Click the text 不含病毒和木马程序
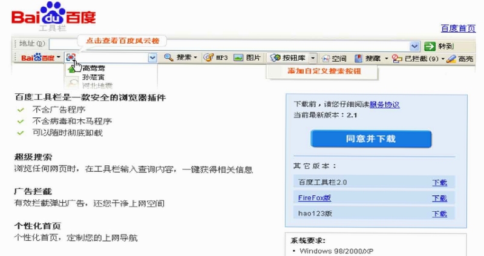 [x=72, y=121]
